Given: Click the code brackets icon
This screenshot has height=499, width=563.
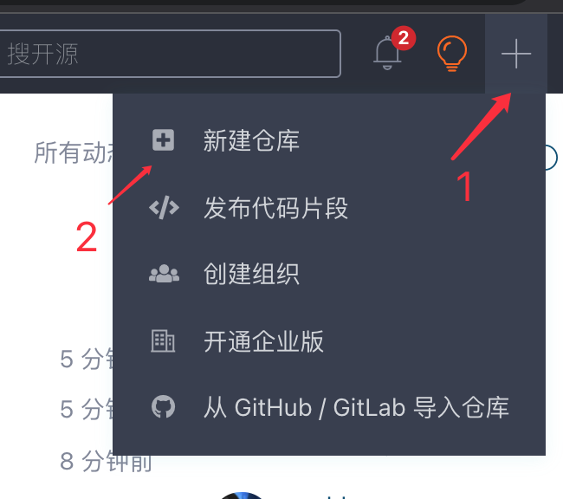Looking at the screenshot, I should pyautogui.click(x=164, y=208).
